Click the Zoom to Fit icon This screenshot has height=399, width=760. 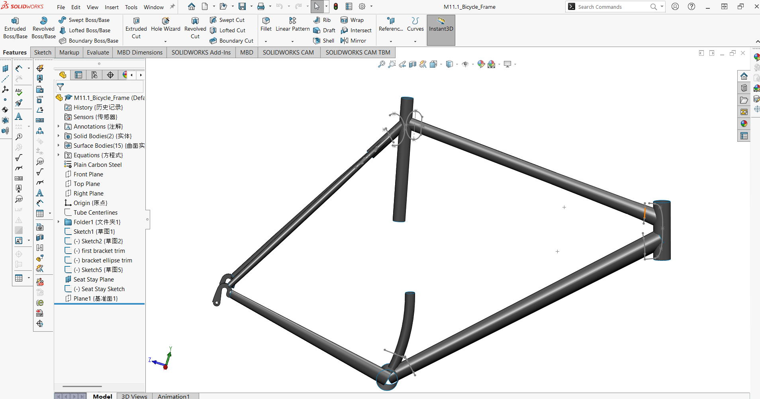click(x=382, y=64)
